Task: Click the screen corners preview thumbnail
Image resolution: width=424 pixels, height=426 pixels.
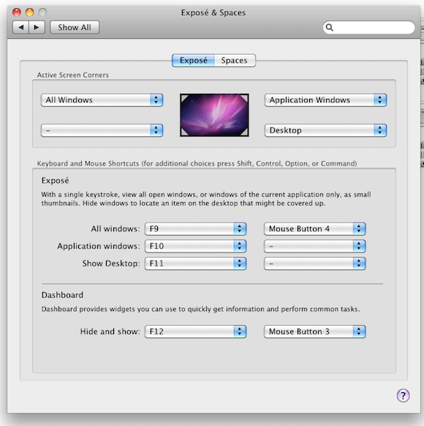Action: click(x=214, y=115)
